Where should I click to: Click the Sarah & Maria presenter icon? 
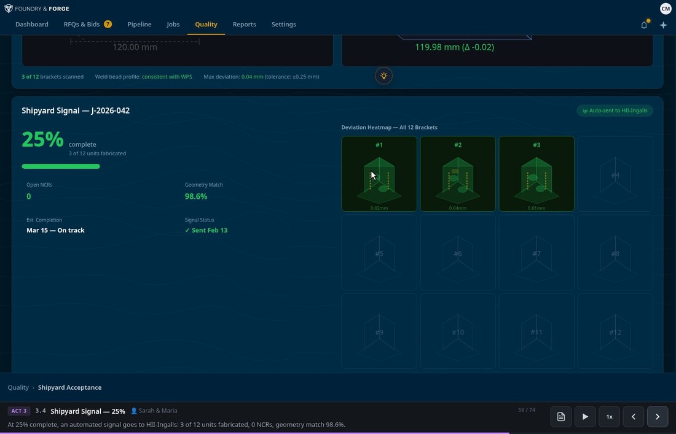[134, 411]
